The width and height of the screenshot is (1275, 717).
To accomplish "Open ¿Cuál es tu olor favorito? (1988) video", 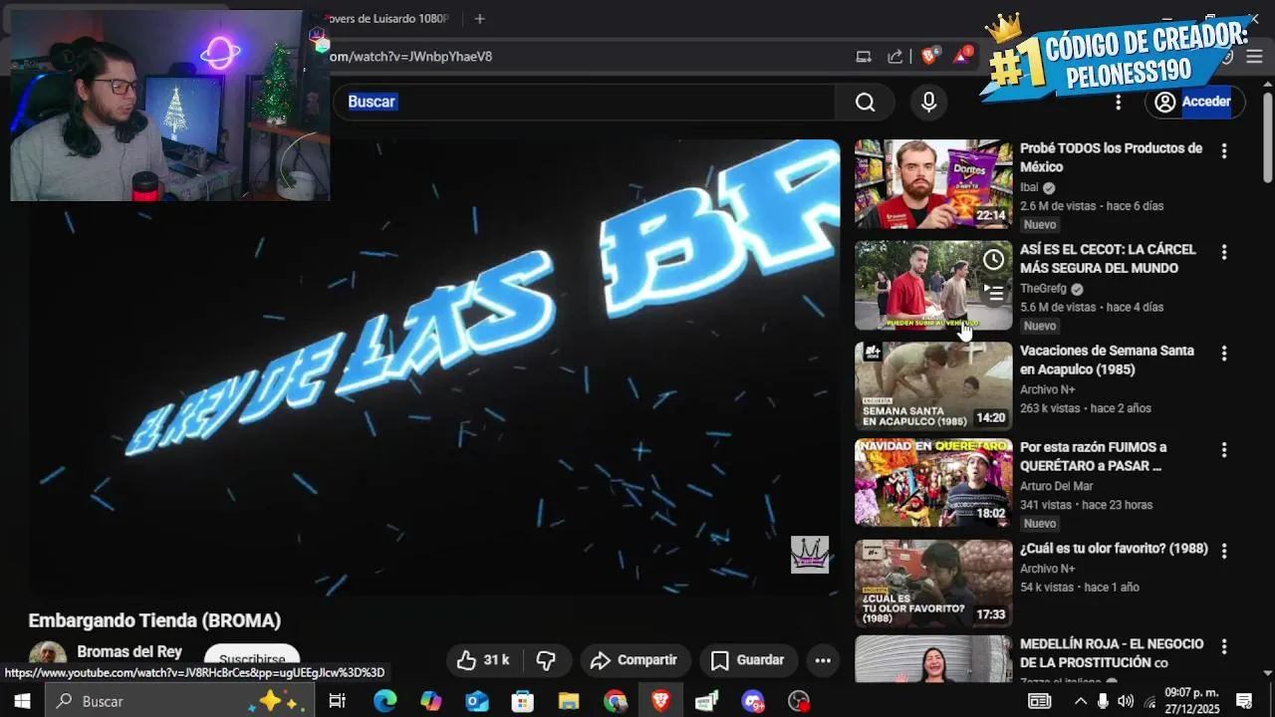I will 1114,549.
